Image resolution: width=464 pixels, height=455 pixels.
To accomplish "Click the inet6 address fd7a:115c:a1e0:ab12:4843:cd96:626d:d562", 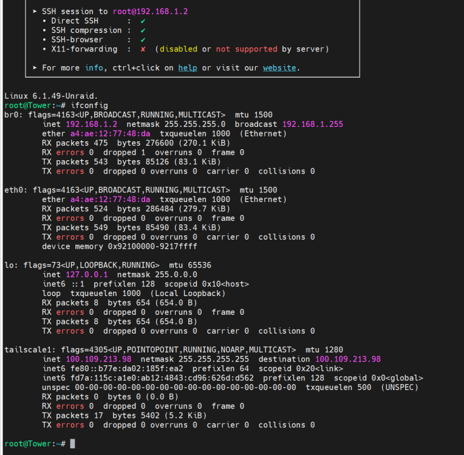I will [x=162, y=378].
